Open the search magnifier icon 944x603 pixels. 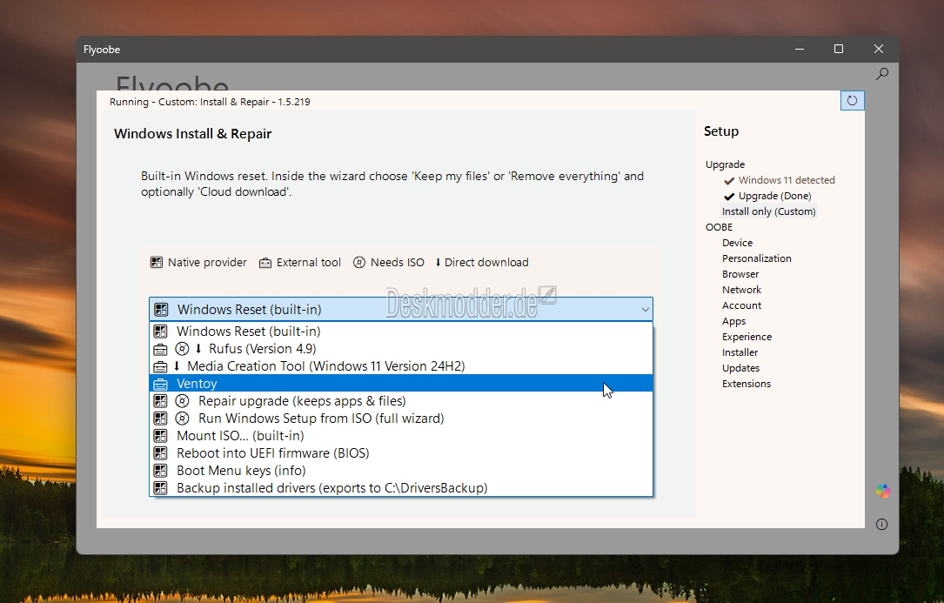[x=882, y=74]
